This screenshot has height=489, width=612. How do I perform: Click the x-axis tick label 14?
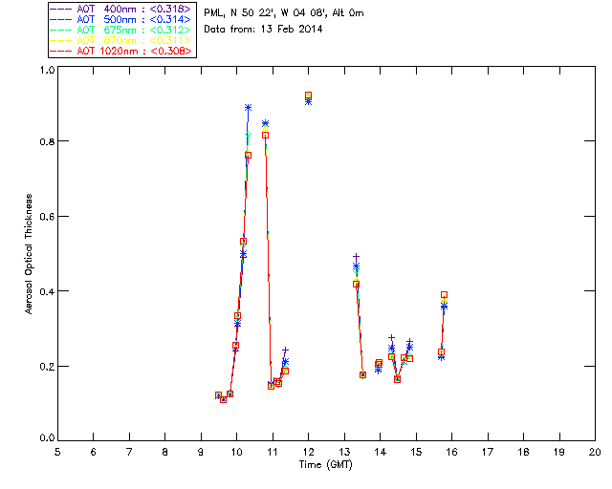[381, 452]
